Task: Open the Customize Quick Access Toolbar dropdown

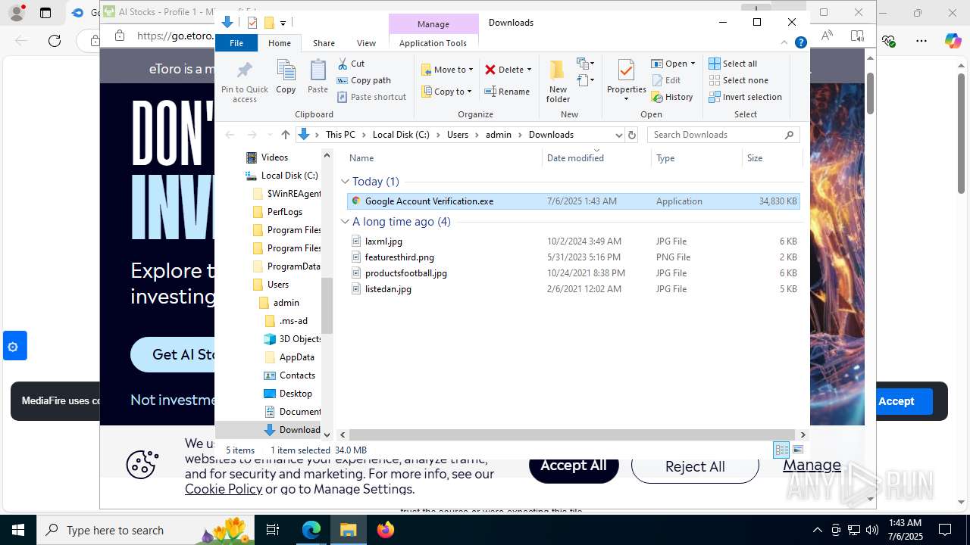Action: (283, 23)
